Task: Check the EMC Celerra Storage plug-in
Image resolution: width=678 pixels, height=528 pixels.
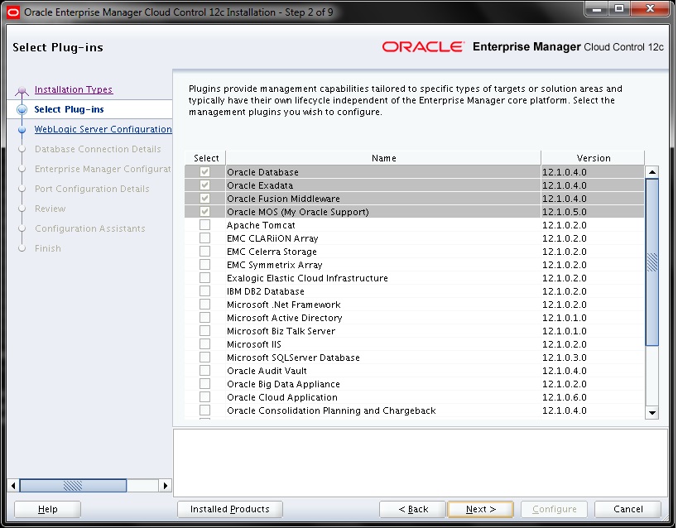Action: (205, 252)
